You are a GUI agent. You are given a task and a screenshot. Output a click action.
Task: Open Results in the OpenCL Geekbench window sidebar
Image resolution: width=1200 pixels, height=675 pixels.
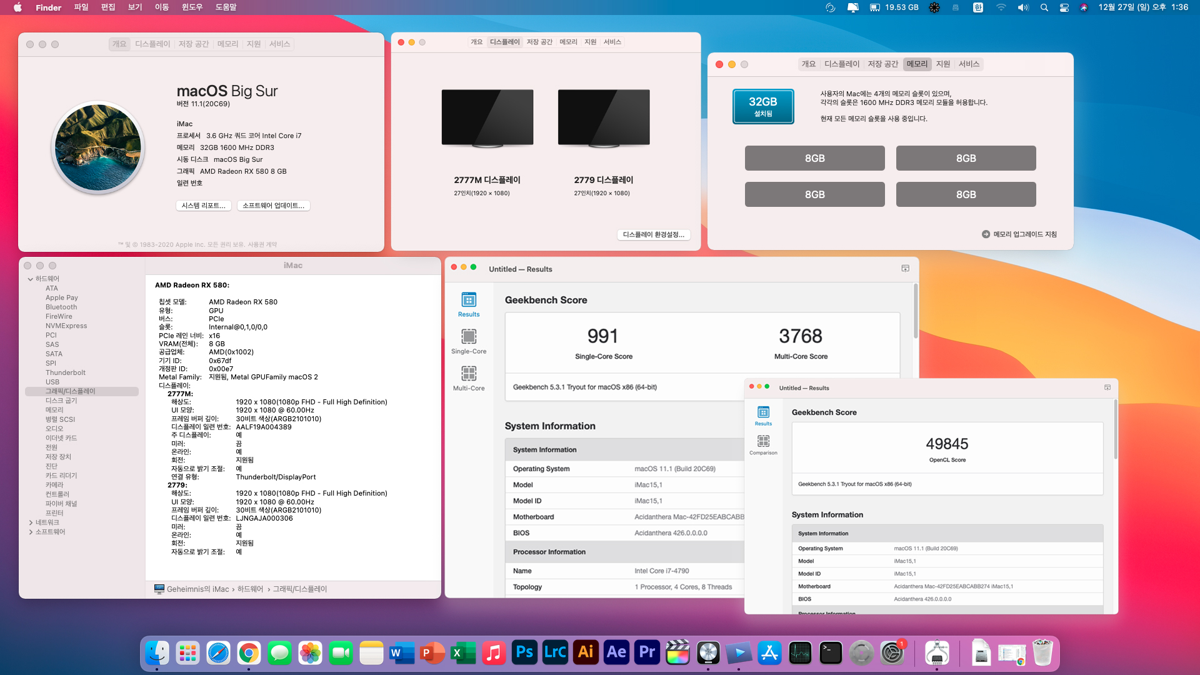pyautogui.click(x=763, y=416)
